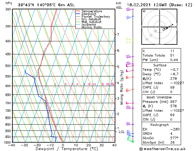Click the 350 hPa pressure label

[x=9, y=26]
